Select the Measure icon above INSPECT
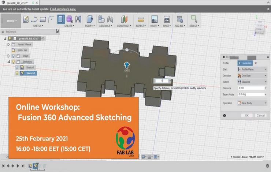Viewport: 271px width, 172px height. pyautogui.click(x=141, y=19)
